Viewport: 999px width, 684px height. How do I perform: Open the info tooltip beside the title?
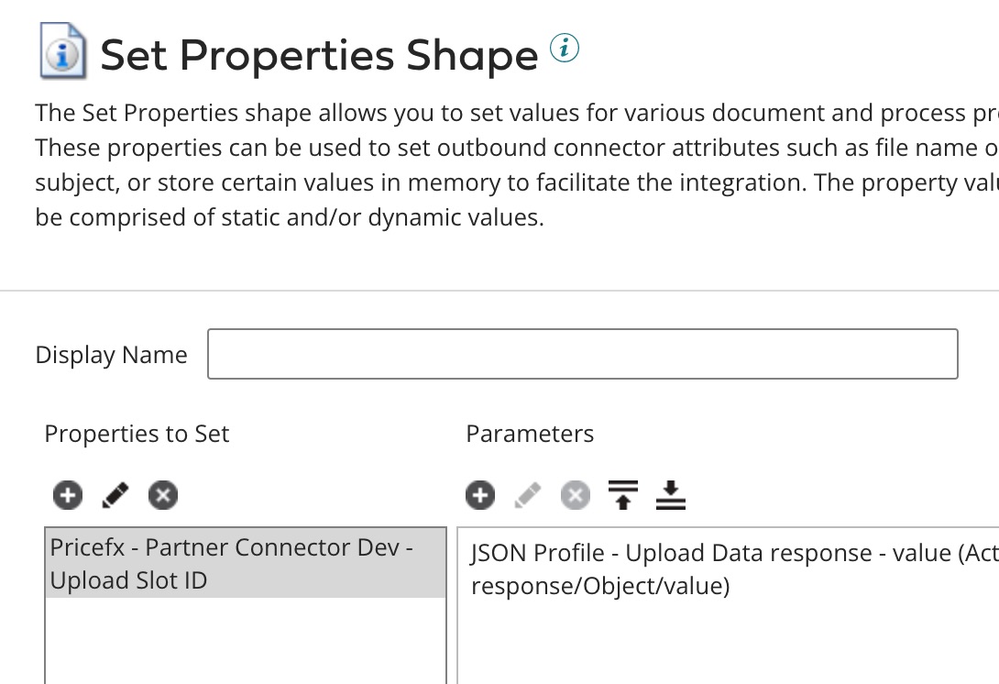(565, 49)
